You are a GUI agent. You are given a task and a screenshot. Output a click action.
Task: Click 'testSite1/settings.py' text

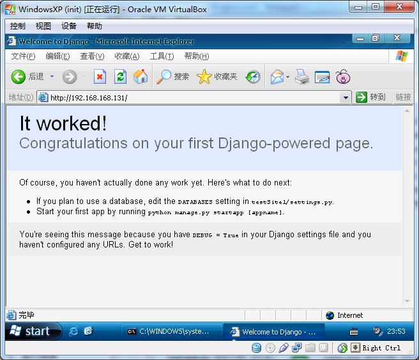293,202
